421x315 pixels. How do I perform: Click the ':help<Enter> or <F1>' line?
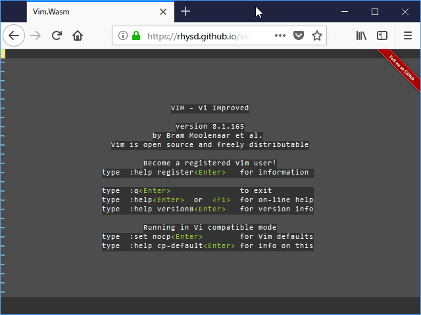click(208, 199)
